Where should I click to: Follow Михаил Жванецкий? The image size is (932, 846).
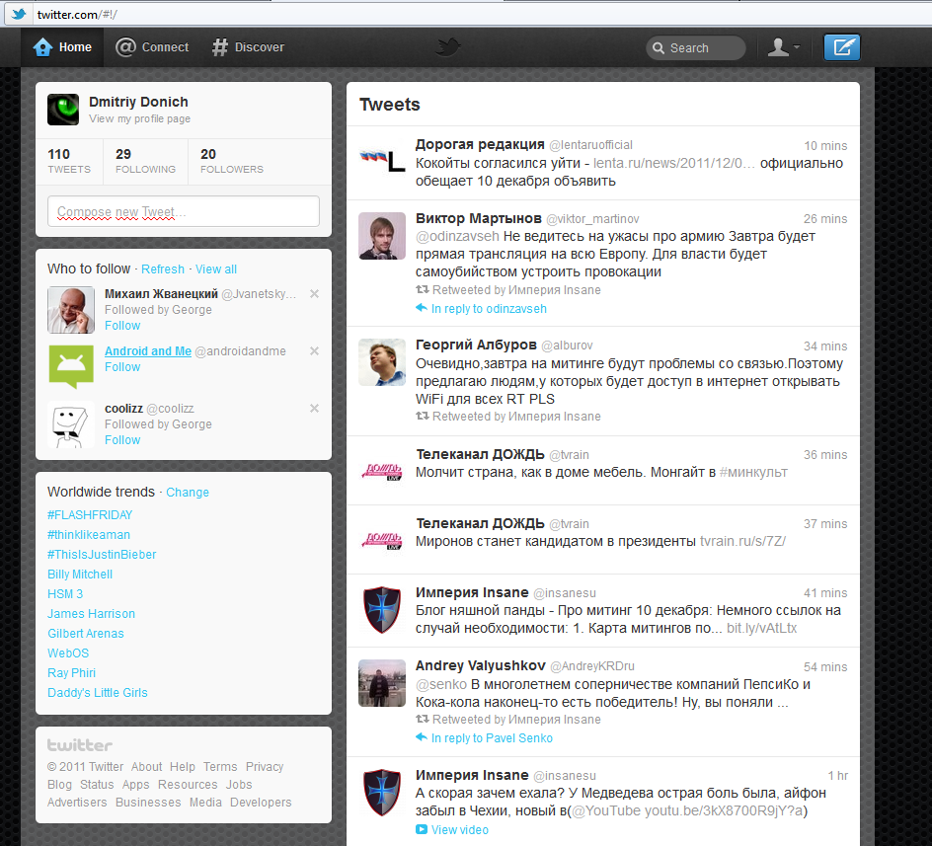(x=122, y=326)
